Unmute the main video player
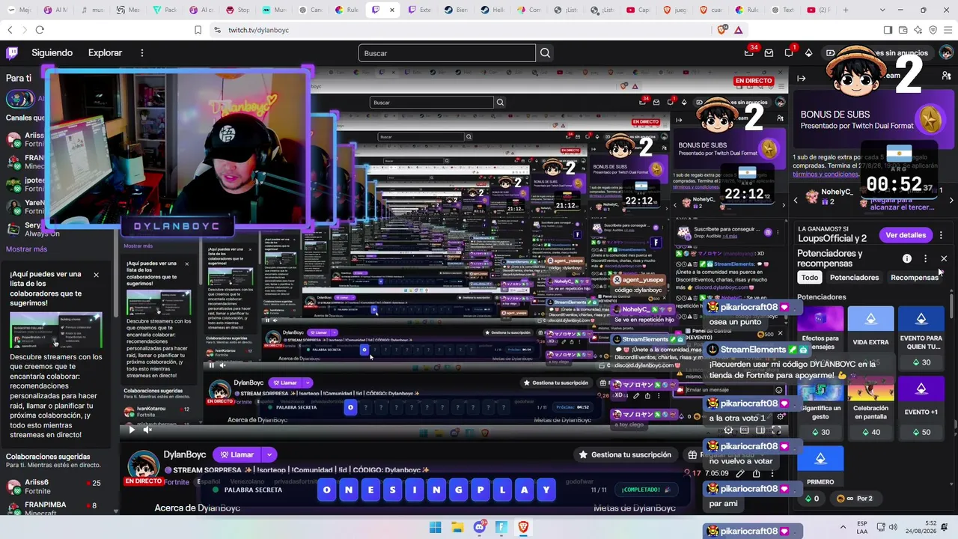The image size is (958, 539). point(147,430)
